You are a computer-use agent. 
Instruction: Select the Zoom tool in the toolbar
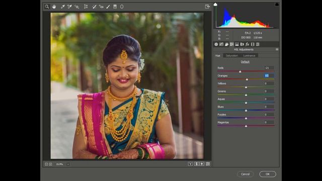pyautogui.click(x=47, y=7)
